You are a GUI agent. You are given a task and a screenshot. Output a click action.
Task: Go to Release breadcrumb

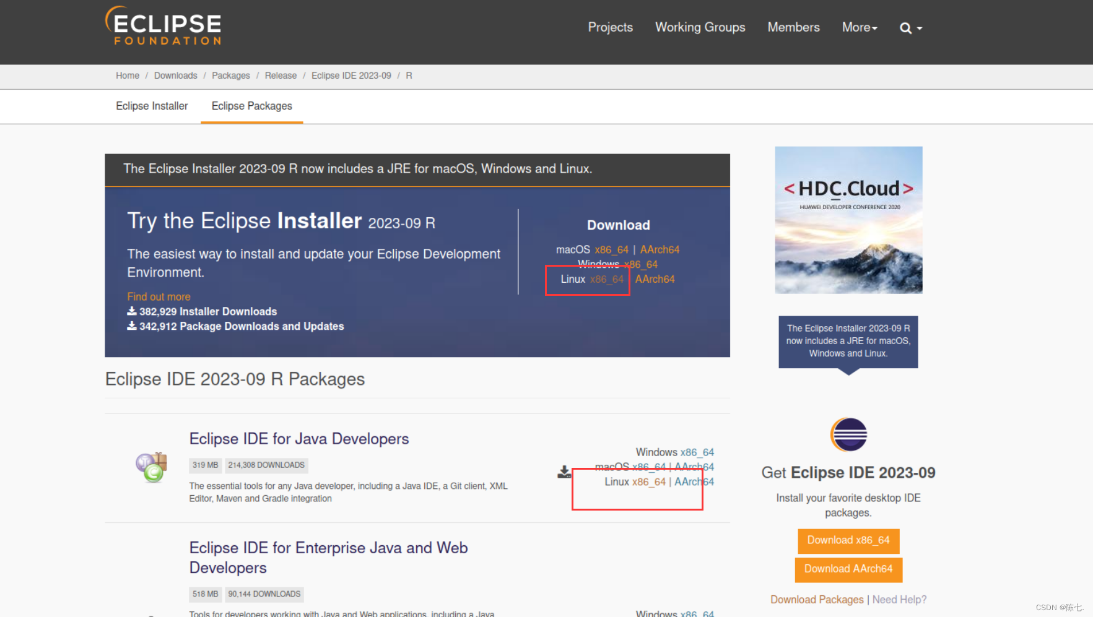281,76
